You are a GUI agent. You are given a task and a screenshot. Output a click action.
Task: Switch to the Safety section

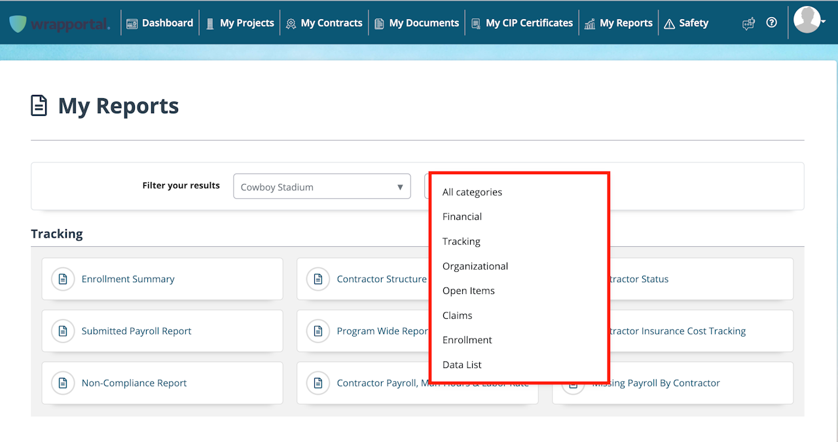click(686, 23)
